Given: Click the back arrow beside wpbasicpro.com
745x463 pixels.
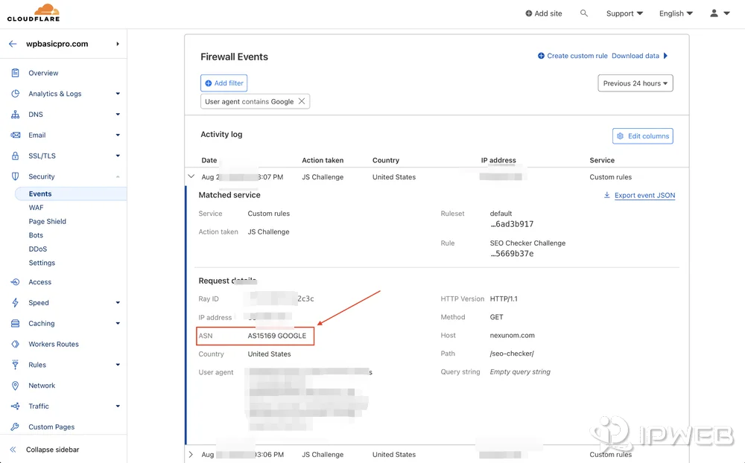Looking at the screenshot, I should pos(13,44).
